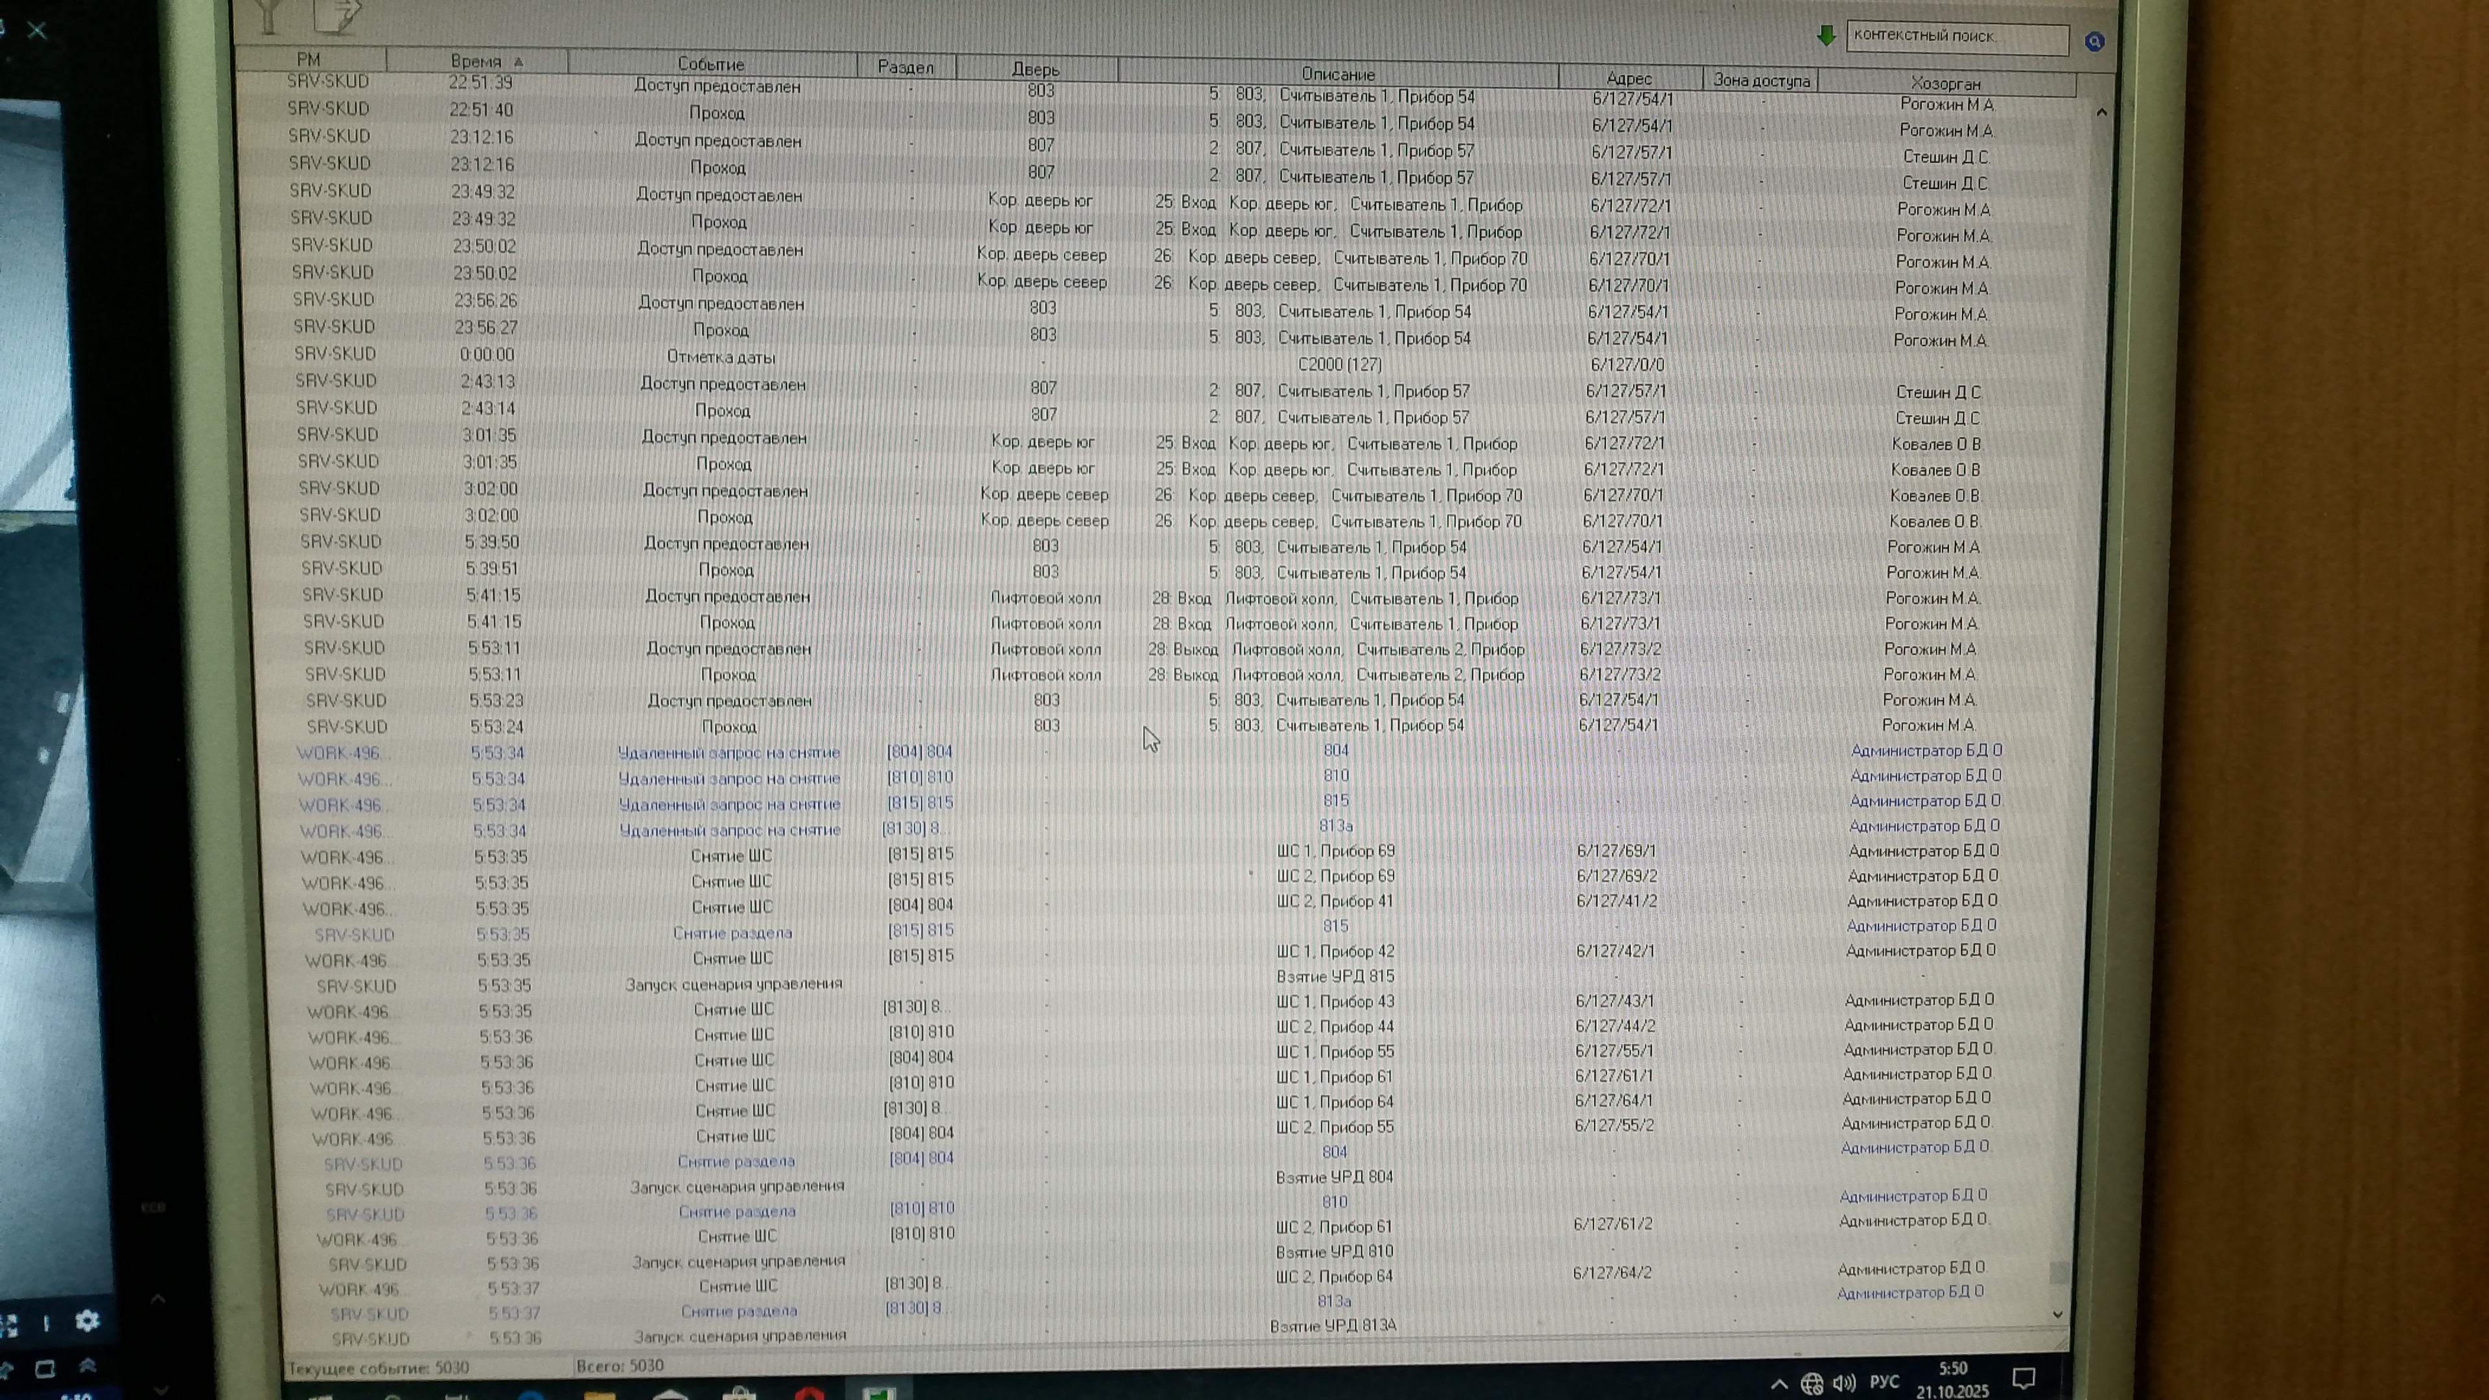Viewport: 2489px width, 1400px height.
Task: Click the scrollbar down arrow of event list
Action: tap(2058, 1314)
